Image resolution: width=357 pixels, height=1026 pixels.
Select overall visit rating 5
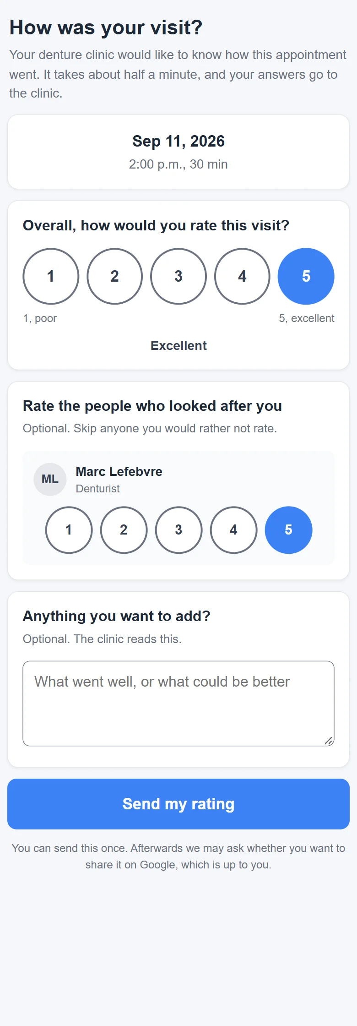pos(306,276)
